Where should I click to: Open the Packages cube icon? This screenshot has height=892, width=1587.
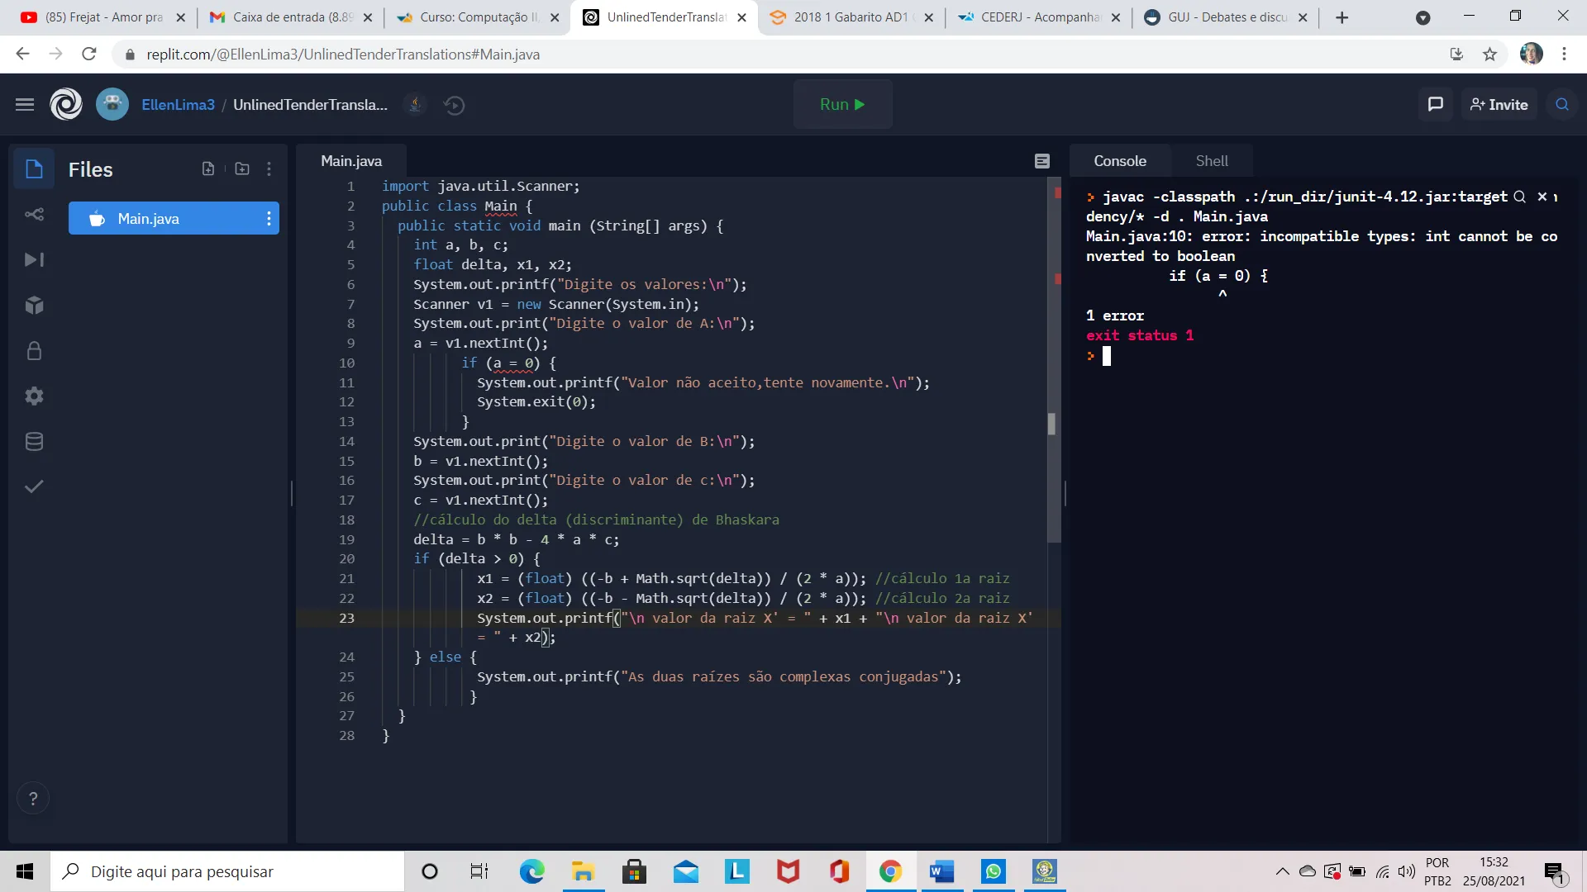coord(34,306)
